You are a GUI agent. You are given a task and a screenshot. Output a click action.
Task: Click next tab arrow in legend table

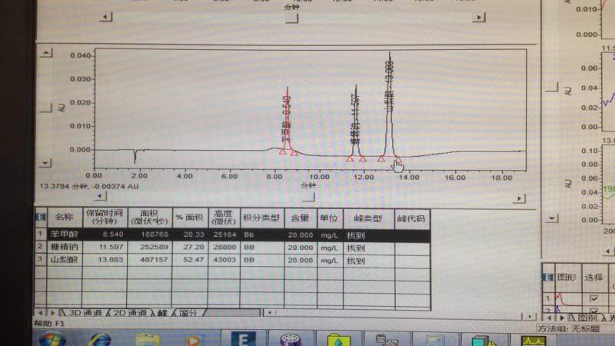click(x=561, y=318)
